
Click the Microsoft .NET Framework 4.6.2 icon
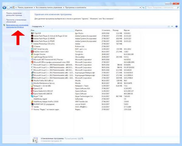tap(32, 60)
